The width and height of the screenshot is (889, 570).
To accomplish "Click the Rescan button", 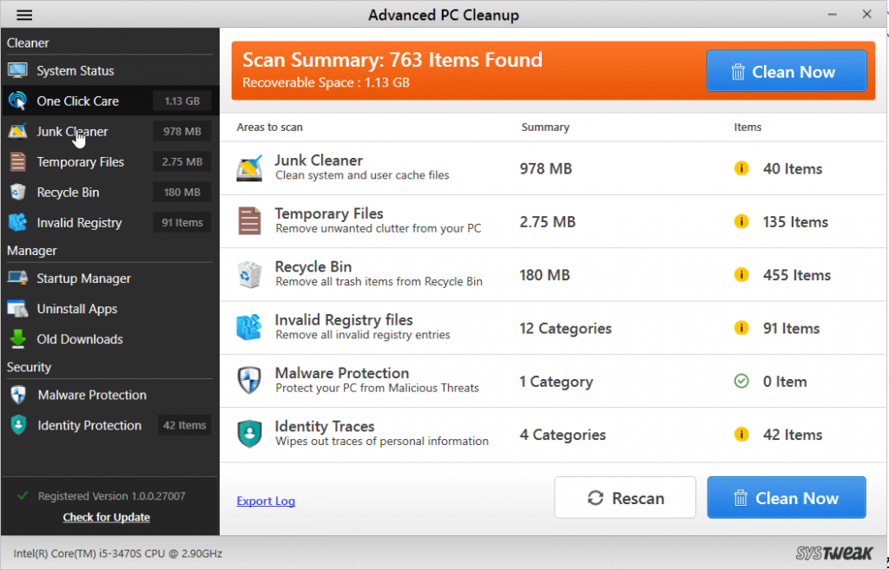I will (x=625, y=497).
